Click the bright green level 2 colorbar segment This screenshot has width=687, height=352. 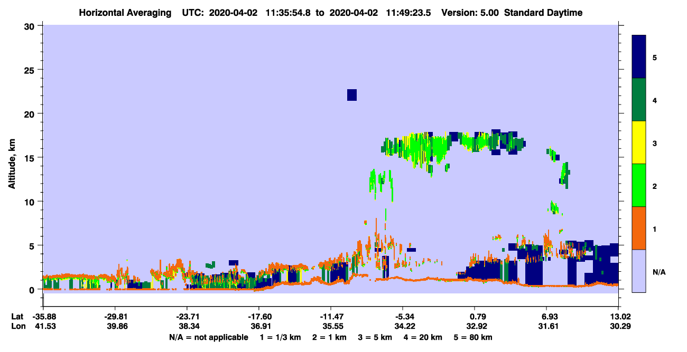[x=639, y=185]
